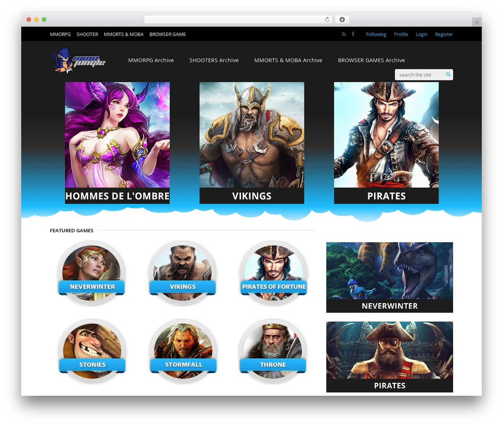Open the Vikings round badge
Screen dimensions: 503x426
[x=182, y=273]
